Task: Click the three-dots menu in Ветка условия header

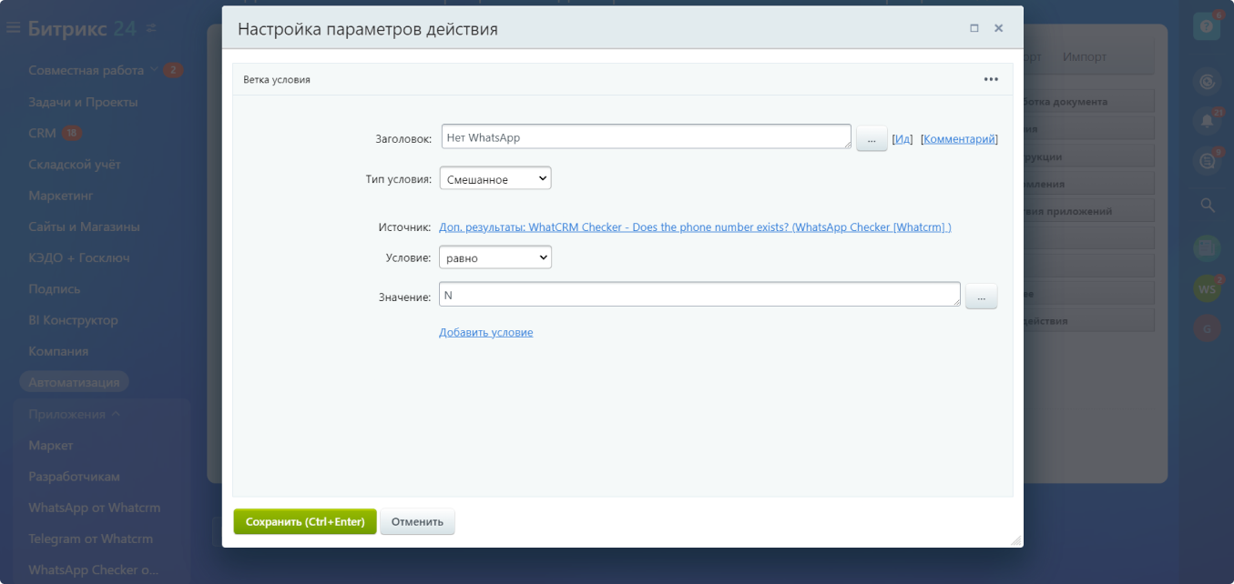Action: point(991,79)
